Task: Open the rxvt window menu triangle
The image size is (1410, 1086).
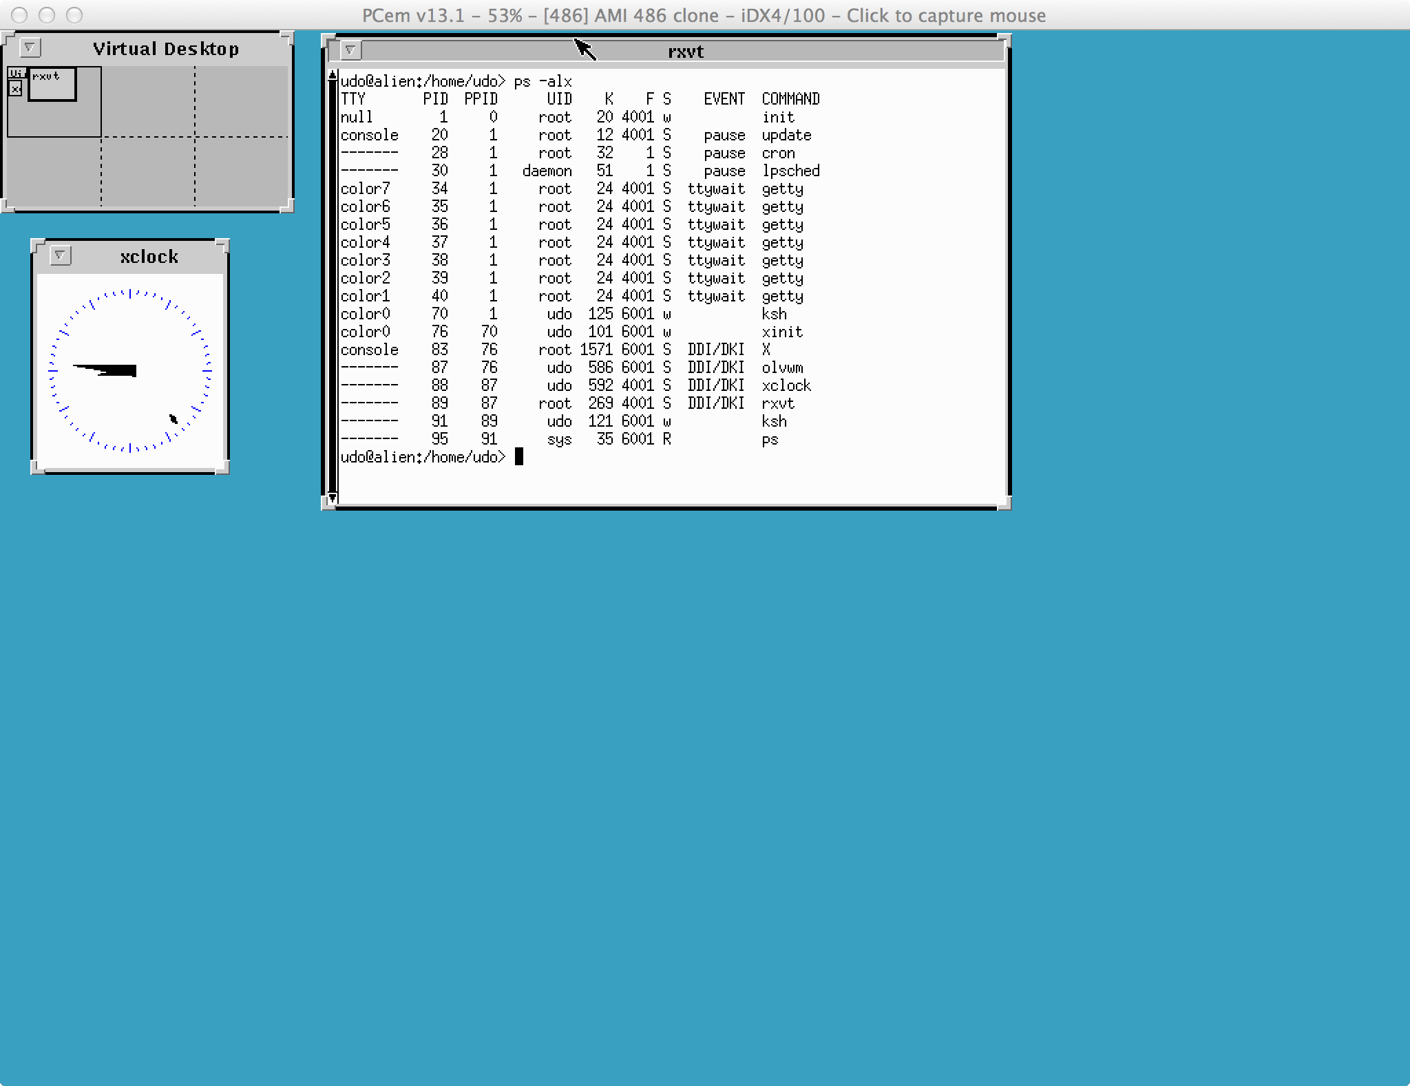Action: click(x=351, y=50)
